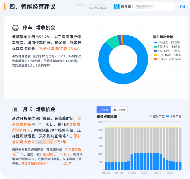Click the yellow 10次~15次 legend swatch
Viewport: 190px width, 179px height.
(x=155, y=55)
